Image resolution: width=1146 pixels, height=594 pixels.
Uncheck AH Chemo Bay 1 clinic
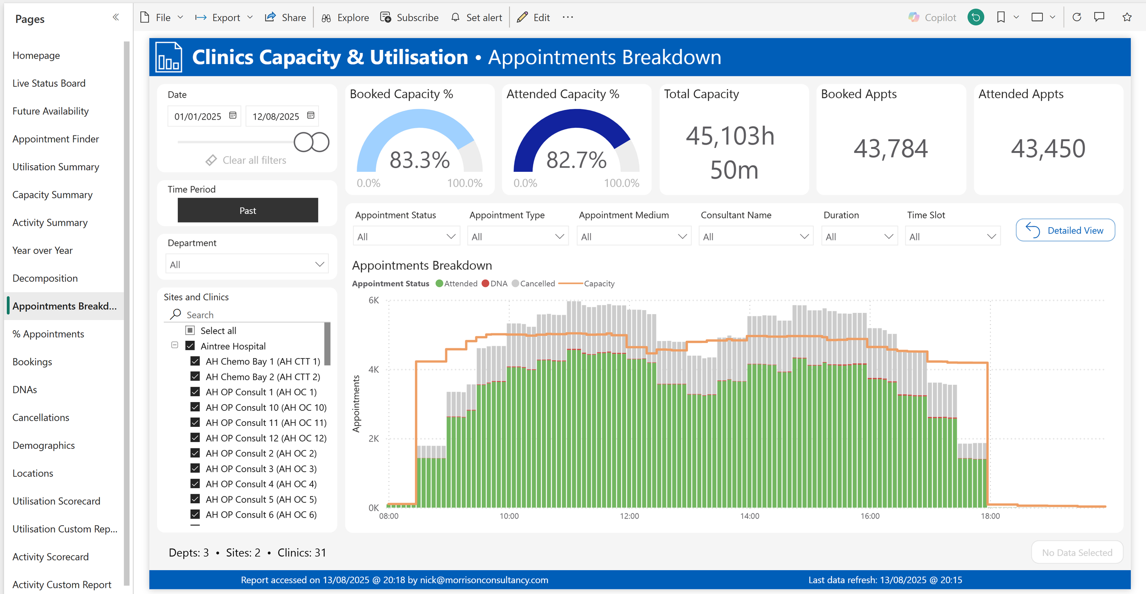[195, 361]
